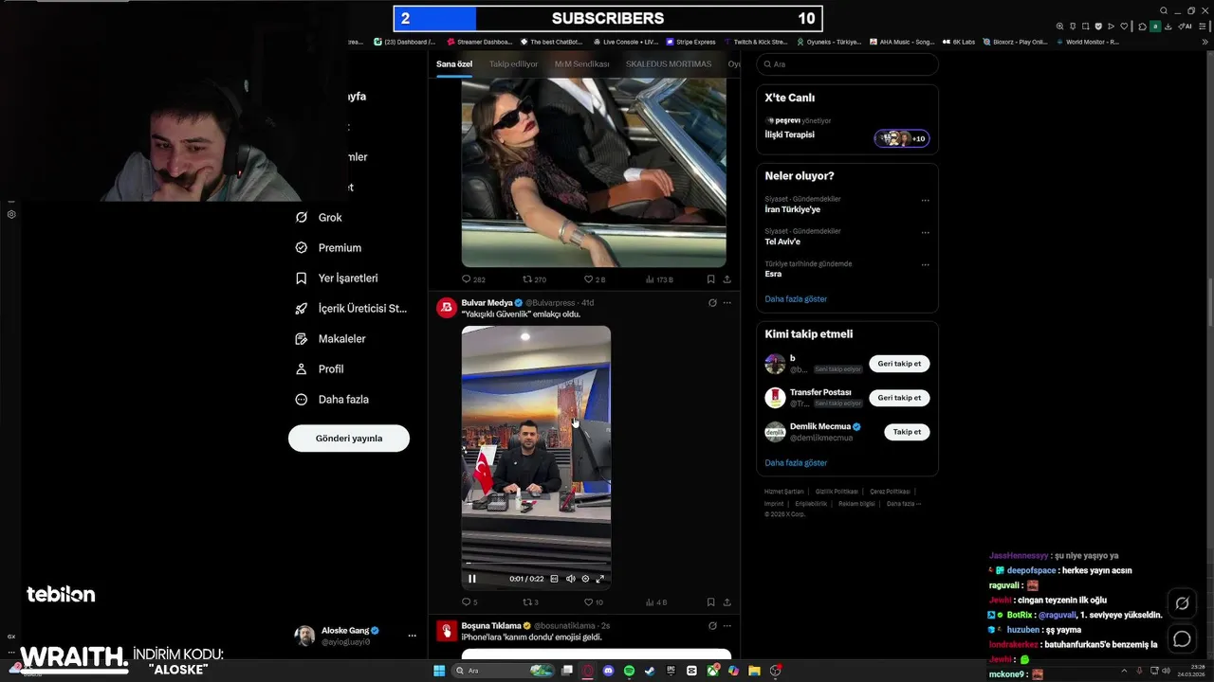Open İçerik Üreticisi Stüdyosu sidebar entry

click(x=351, y=309)
